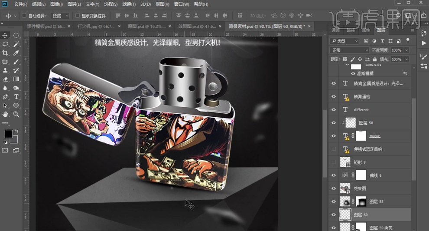The height and width of the screenshot is (231, 429).
Task: Click the foreground color swatch
Action: coord(8,134)
